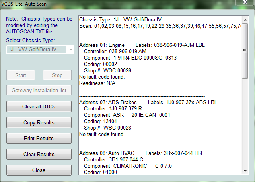Click the Start button

click(21, 75)
